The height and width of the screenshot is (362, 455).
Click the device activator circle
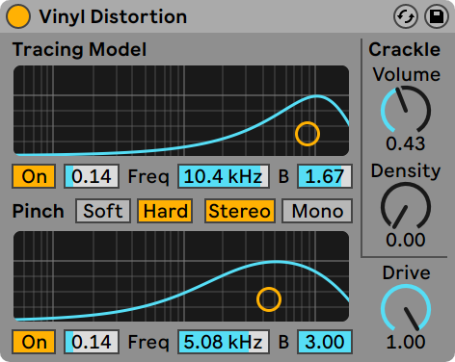[18, 16]
